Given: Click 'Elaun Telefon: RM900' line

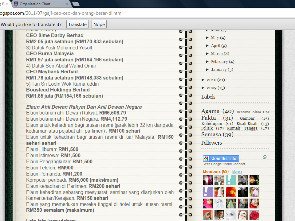Looking at the screenshot, I should 50,168.
